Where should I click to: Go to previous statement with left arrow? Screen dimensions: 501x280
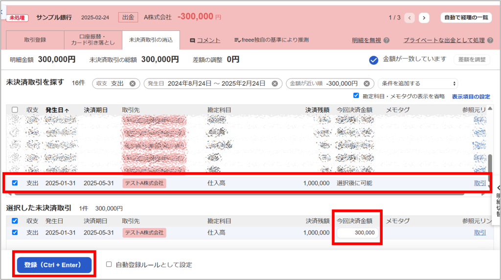tap(409, 18)
